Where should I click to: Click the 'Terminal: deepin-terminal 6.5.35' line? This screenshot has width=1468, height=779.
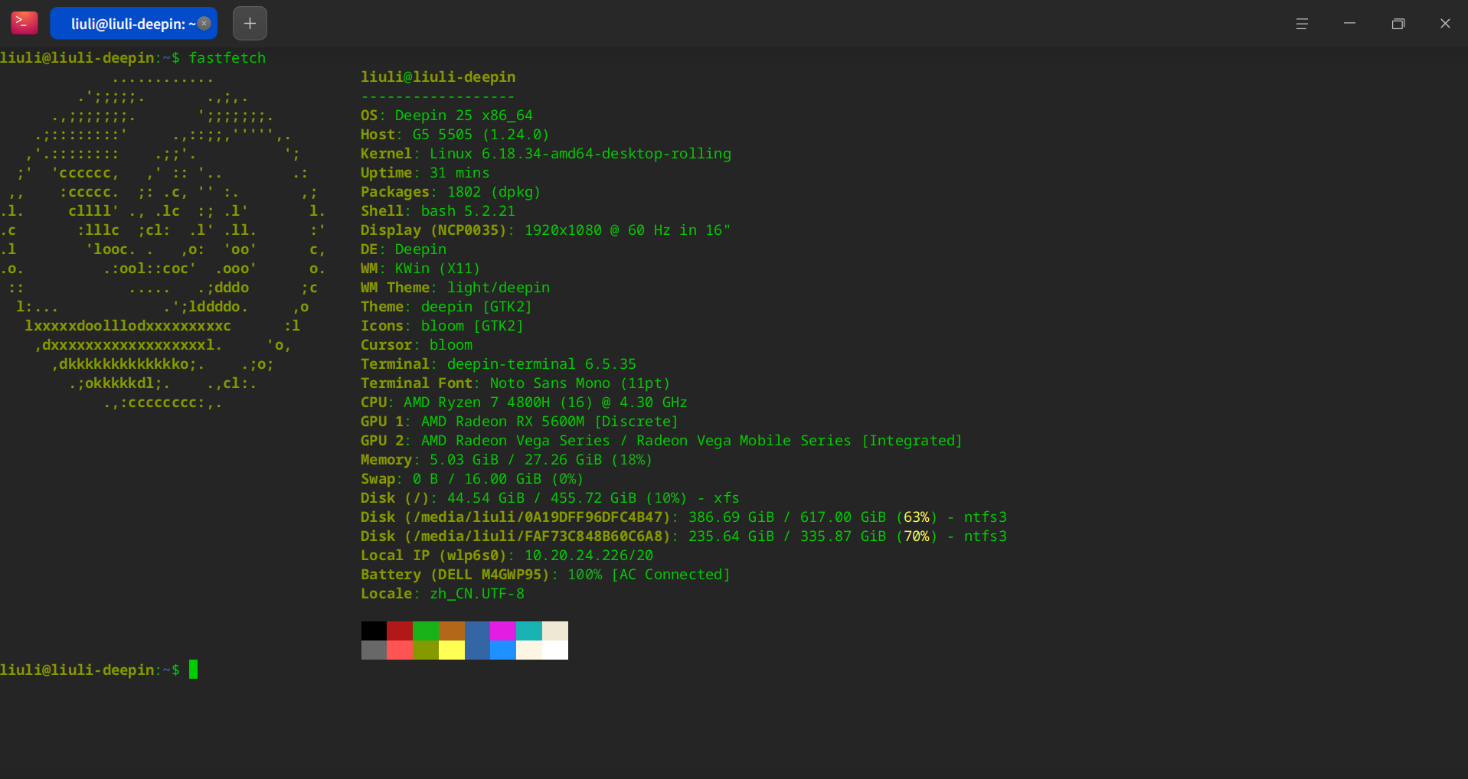pos(499,364)
